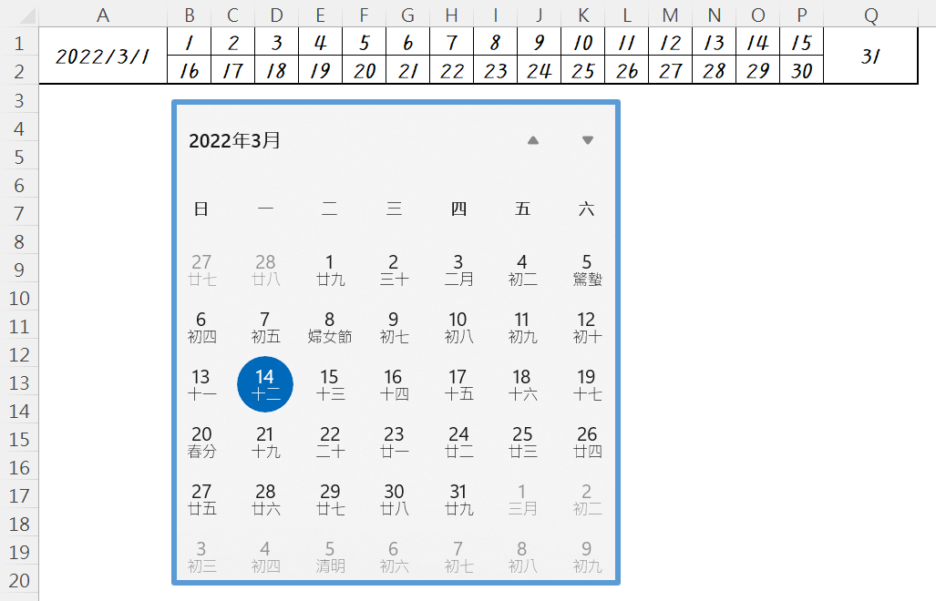Choose March 3 二月
Screen dimensions: 936x601
point(458,270)
